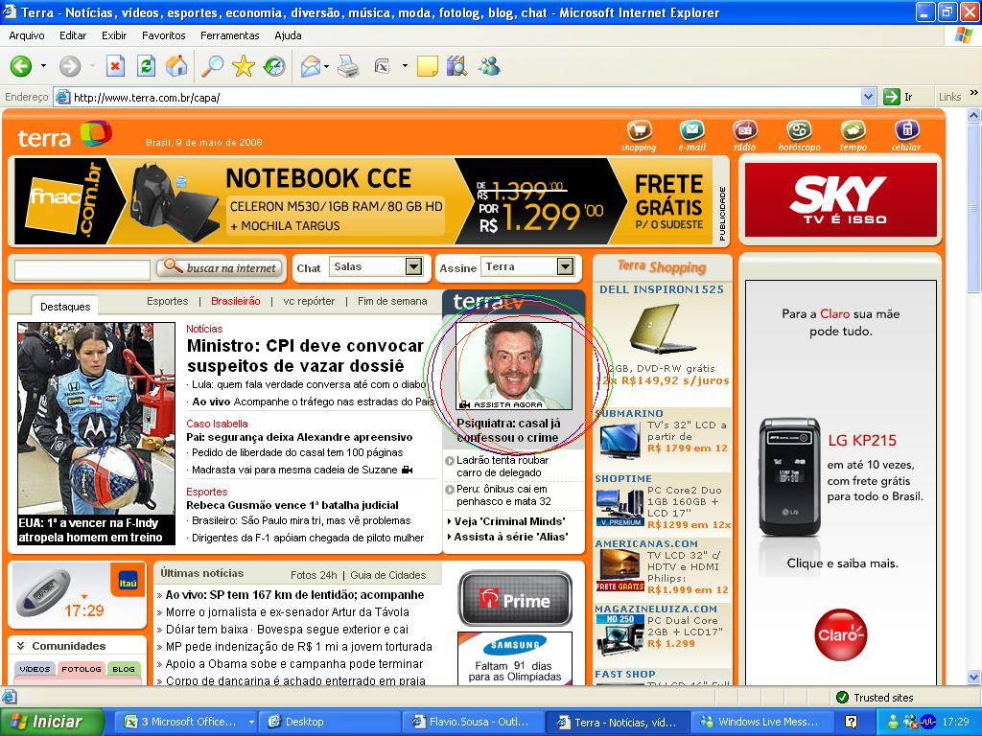Go to the Home page icon
The image size is (982, 736).
click(x=176, y=66)
